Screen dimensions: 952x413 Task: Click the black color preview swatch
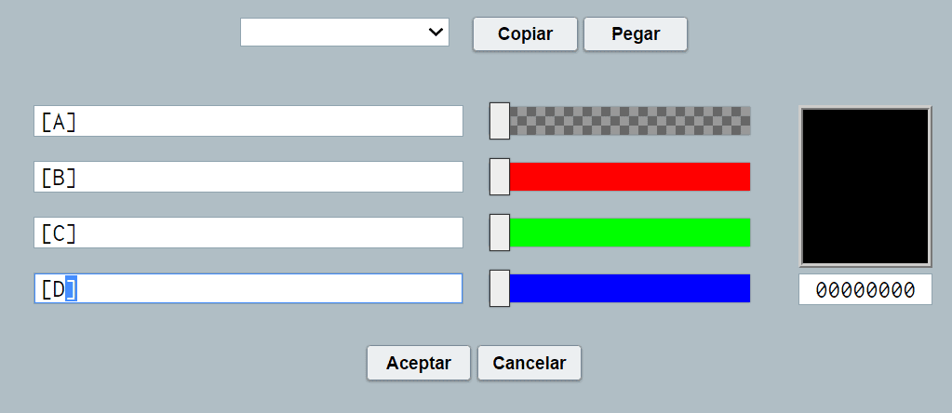pos(865,186)
